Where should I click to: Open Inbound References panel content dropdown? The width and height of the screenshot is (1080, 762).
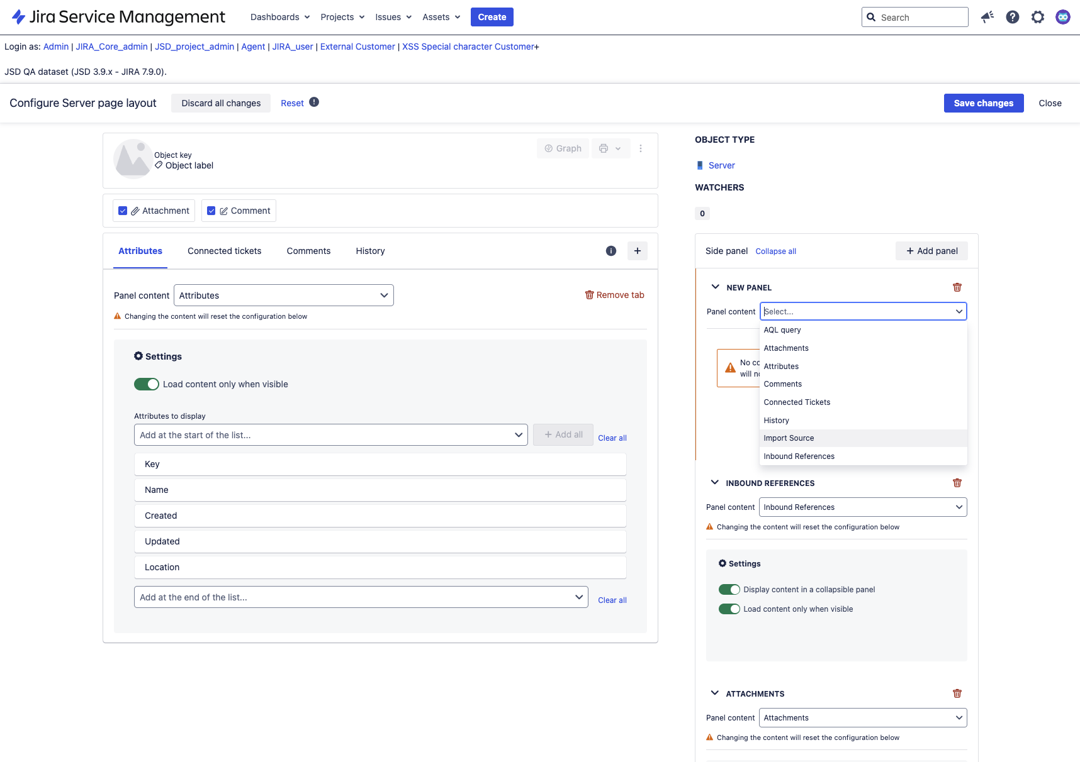(x=863, y=507)
